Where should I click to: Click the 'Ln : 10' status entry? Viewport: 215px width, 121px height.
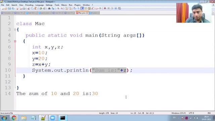click(133, 113)
